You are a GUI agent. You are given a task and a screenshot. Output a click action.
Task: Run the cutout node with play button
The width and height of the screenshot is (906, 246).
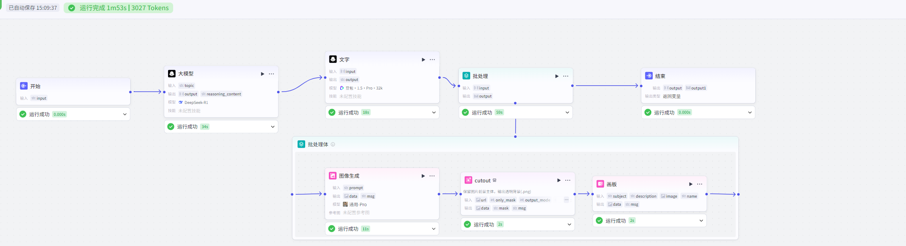coord(559,180)
